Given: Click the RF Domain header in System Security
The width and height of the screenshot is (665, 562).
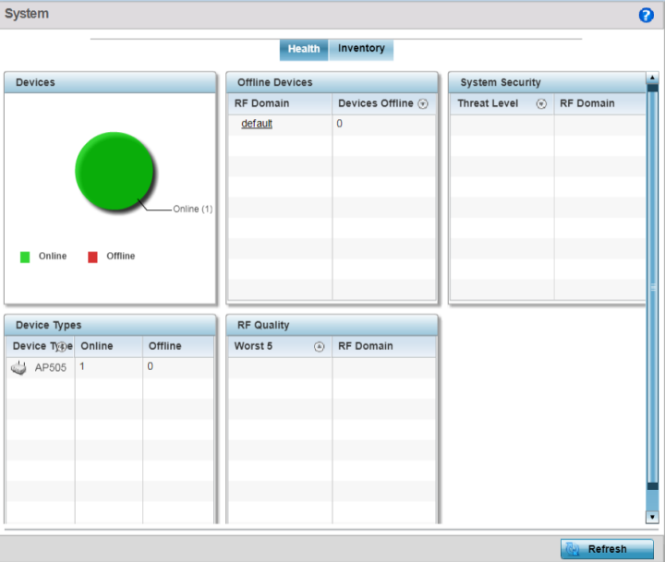Looking at the screenshot, I should tap(587, 103).
